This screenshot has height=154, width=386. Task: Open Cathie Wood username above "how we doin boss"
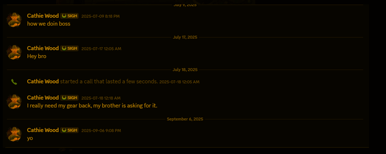(43, 16)
